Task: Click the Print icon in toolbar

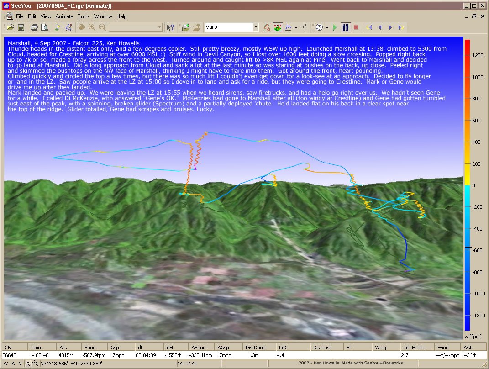Action: [34, 27]
